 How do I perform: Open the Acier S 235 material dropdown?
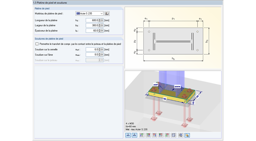[x=89, y=13]
